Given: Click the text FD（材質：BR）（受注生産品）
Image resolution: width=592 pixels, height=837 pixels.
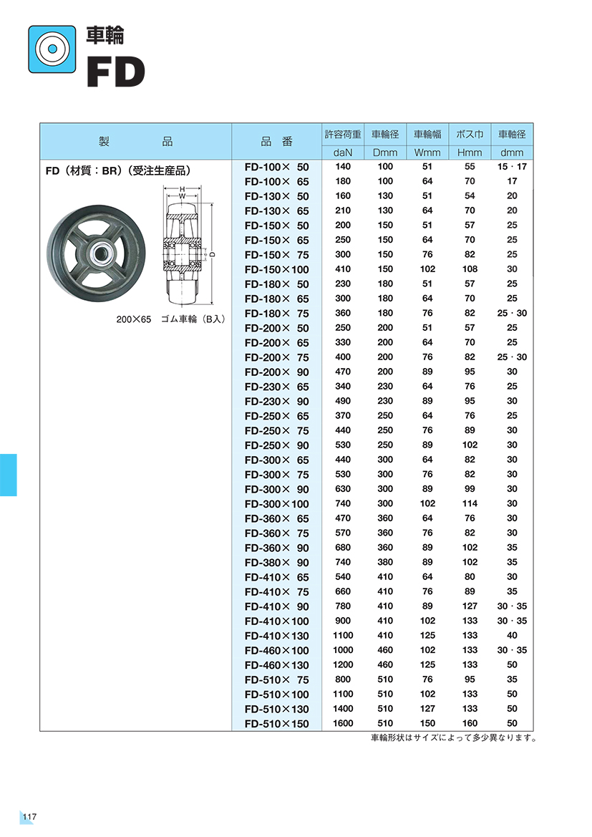Looking at the screenshot, I should tap(118, 171).
